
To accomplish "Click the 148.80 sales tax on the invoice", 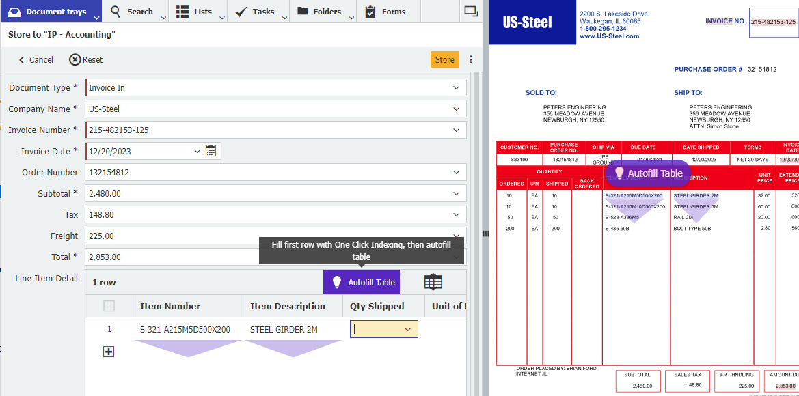I will pyautogui.click(x=694, y=385).
